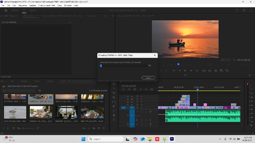The height and width of the screenshot is (143, 255).
Task: Expand '(no clip selected)' arrow in Effect Controls
Action: (x=70, y=22)
